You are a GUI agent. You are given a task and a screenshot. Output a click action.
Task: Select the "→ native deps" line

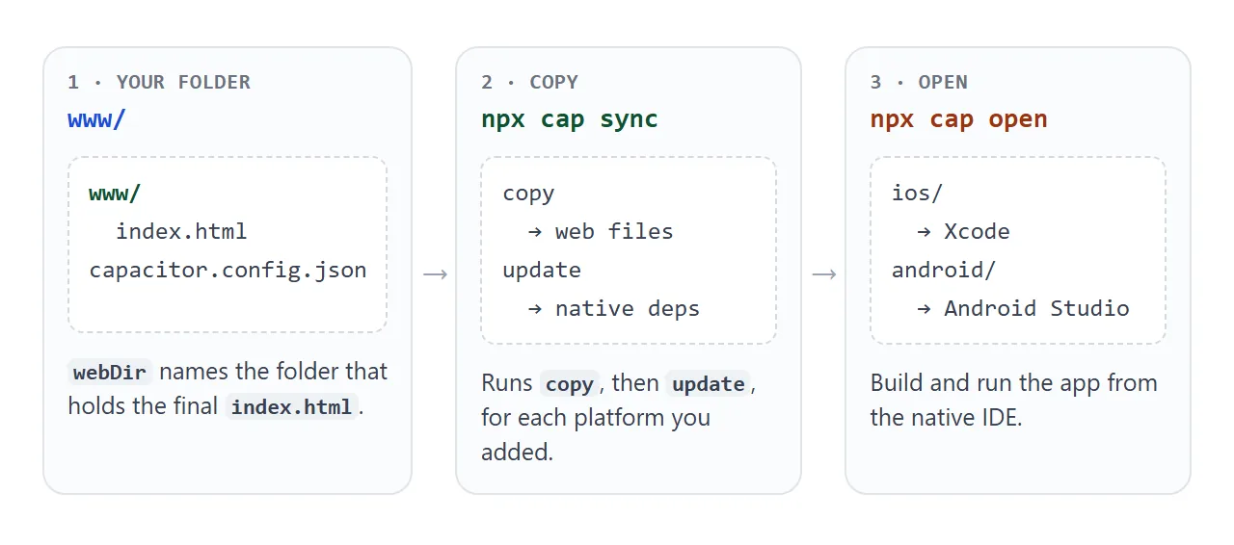[614, 309]
